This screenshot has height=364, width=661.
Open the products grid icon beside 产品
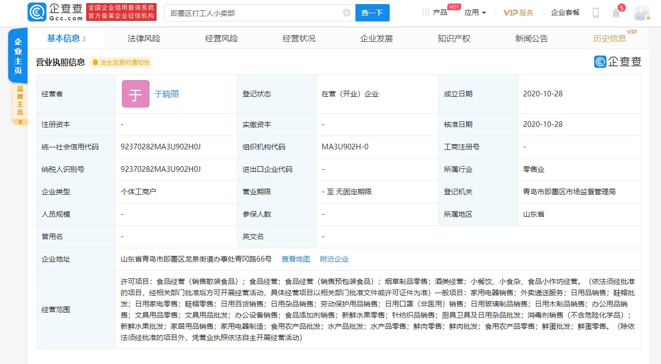click(x=425, y=12)
